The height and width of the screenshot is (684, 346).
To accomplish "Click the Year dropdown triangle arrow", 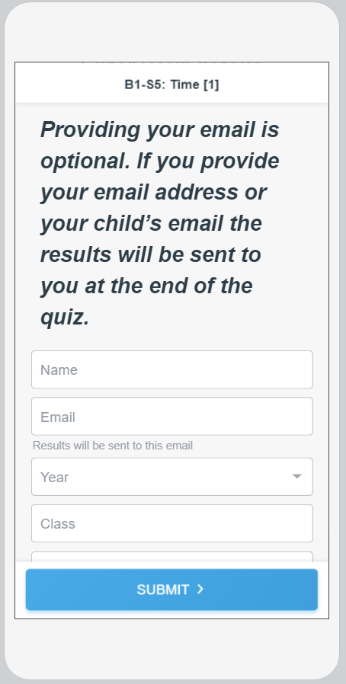I will click(296, 476).
